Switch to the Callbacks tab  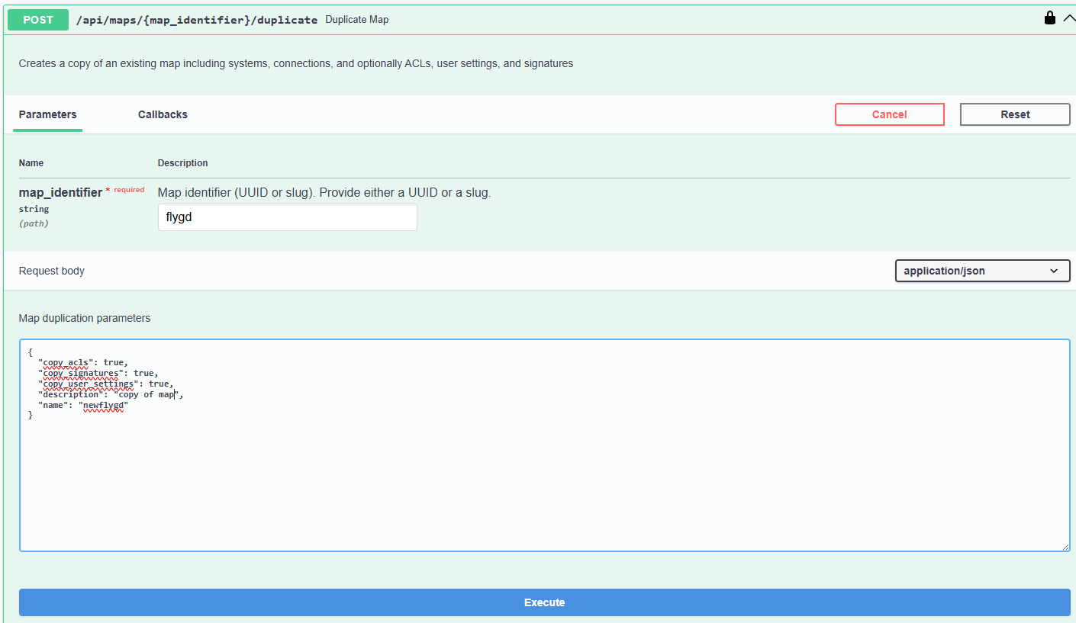pyautogui.click(x=163, y=114)
